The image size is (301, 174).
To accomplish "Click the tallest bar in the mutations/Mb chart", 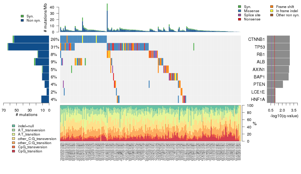I will click(107, 18).
